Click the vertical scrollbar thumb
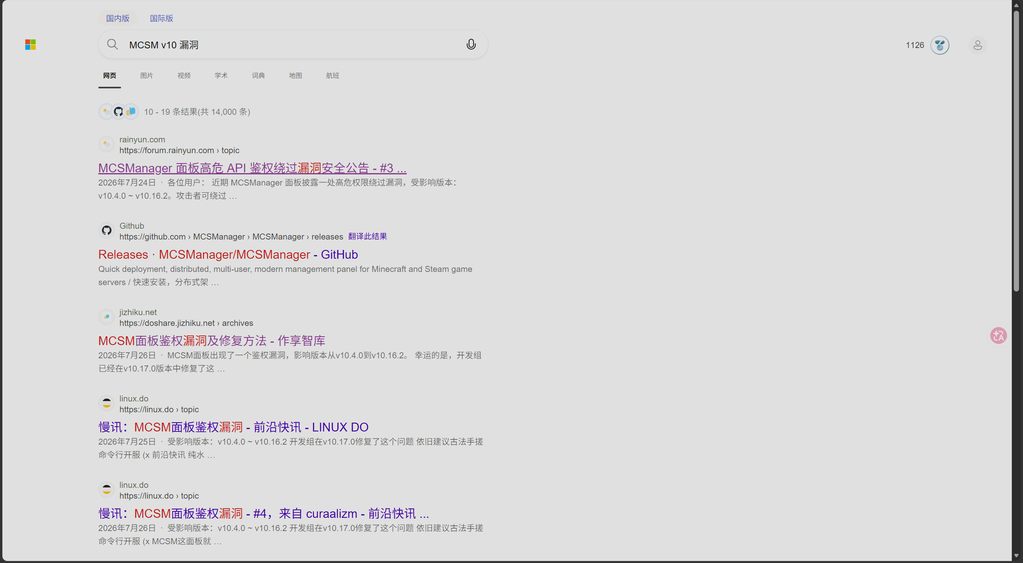 [x=1016, y=151]
